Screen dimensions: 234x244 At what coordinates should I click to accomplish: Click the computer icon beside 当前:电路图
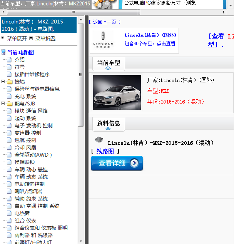coord(3,52)
